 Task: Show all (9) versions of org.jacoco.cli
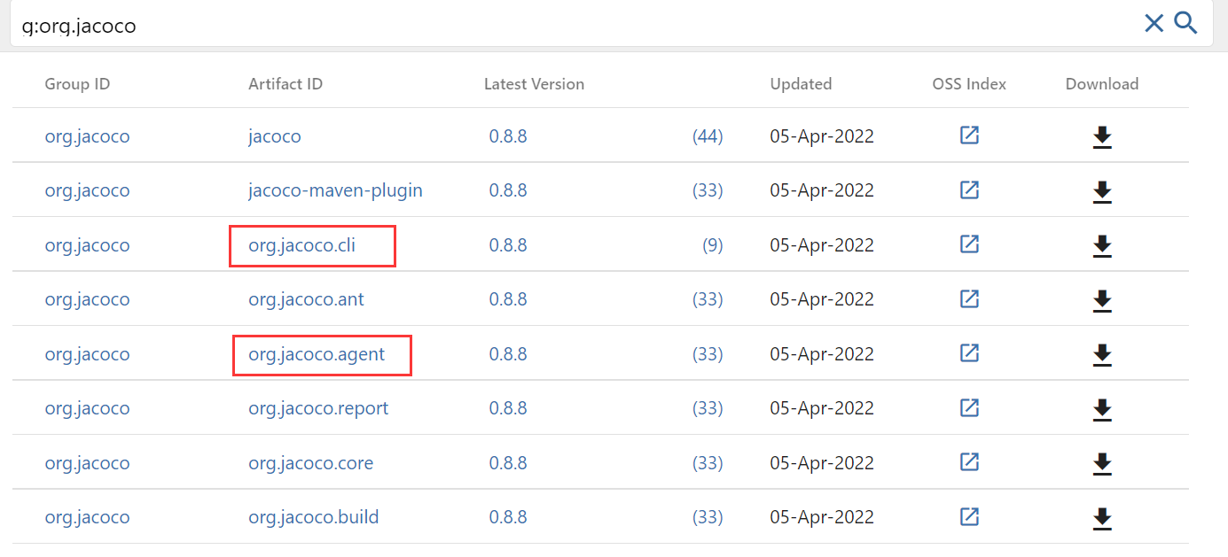coord(713,245)
